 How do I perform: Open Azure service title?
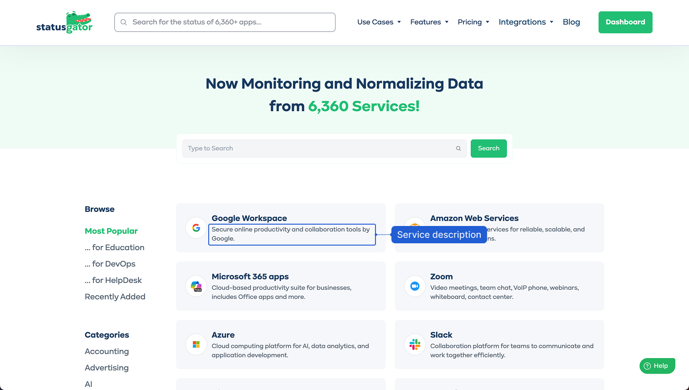(223, 335)
